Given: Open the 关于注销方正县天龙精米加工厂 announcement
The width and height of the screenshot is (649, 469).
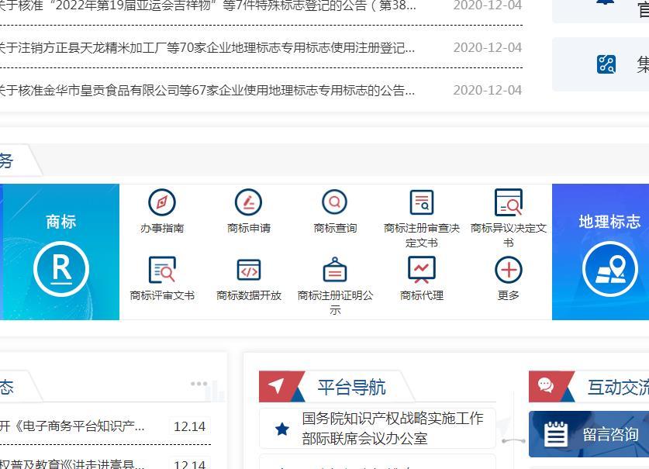Looking at the screenshot, I should (208, 47).
